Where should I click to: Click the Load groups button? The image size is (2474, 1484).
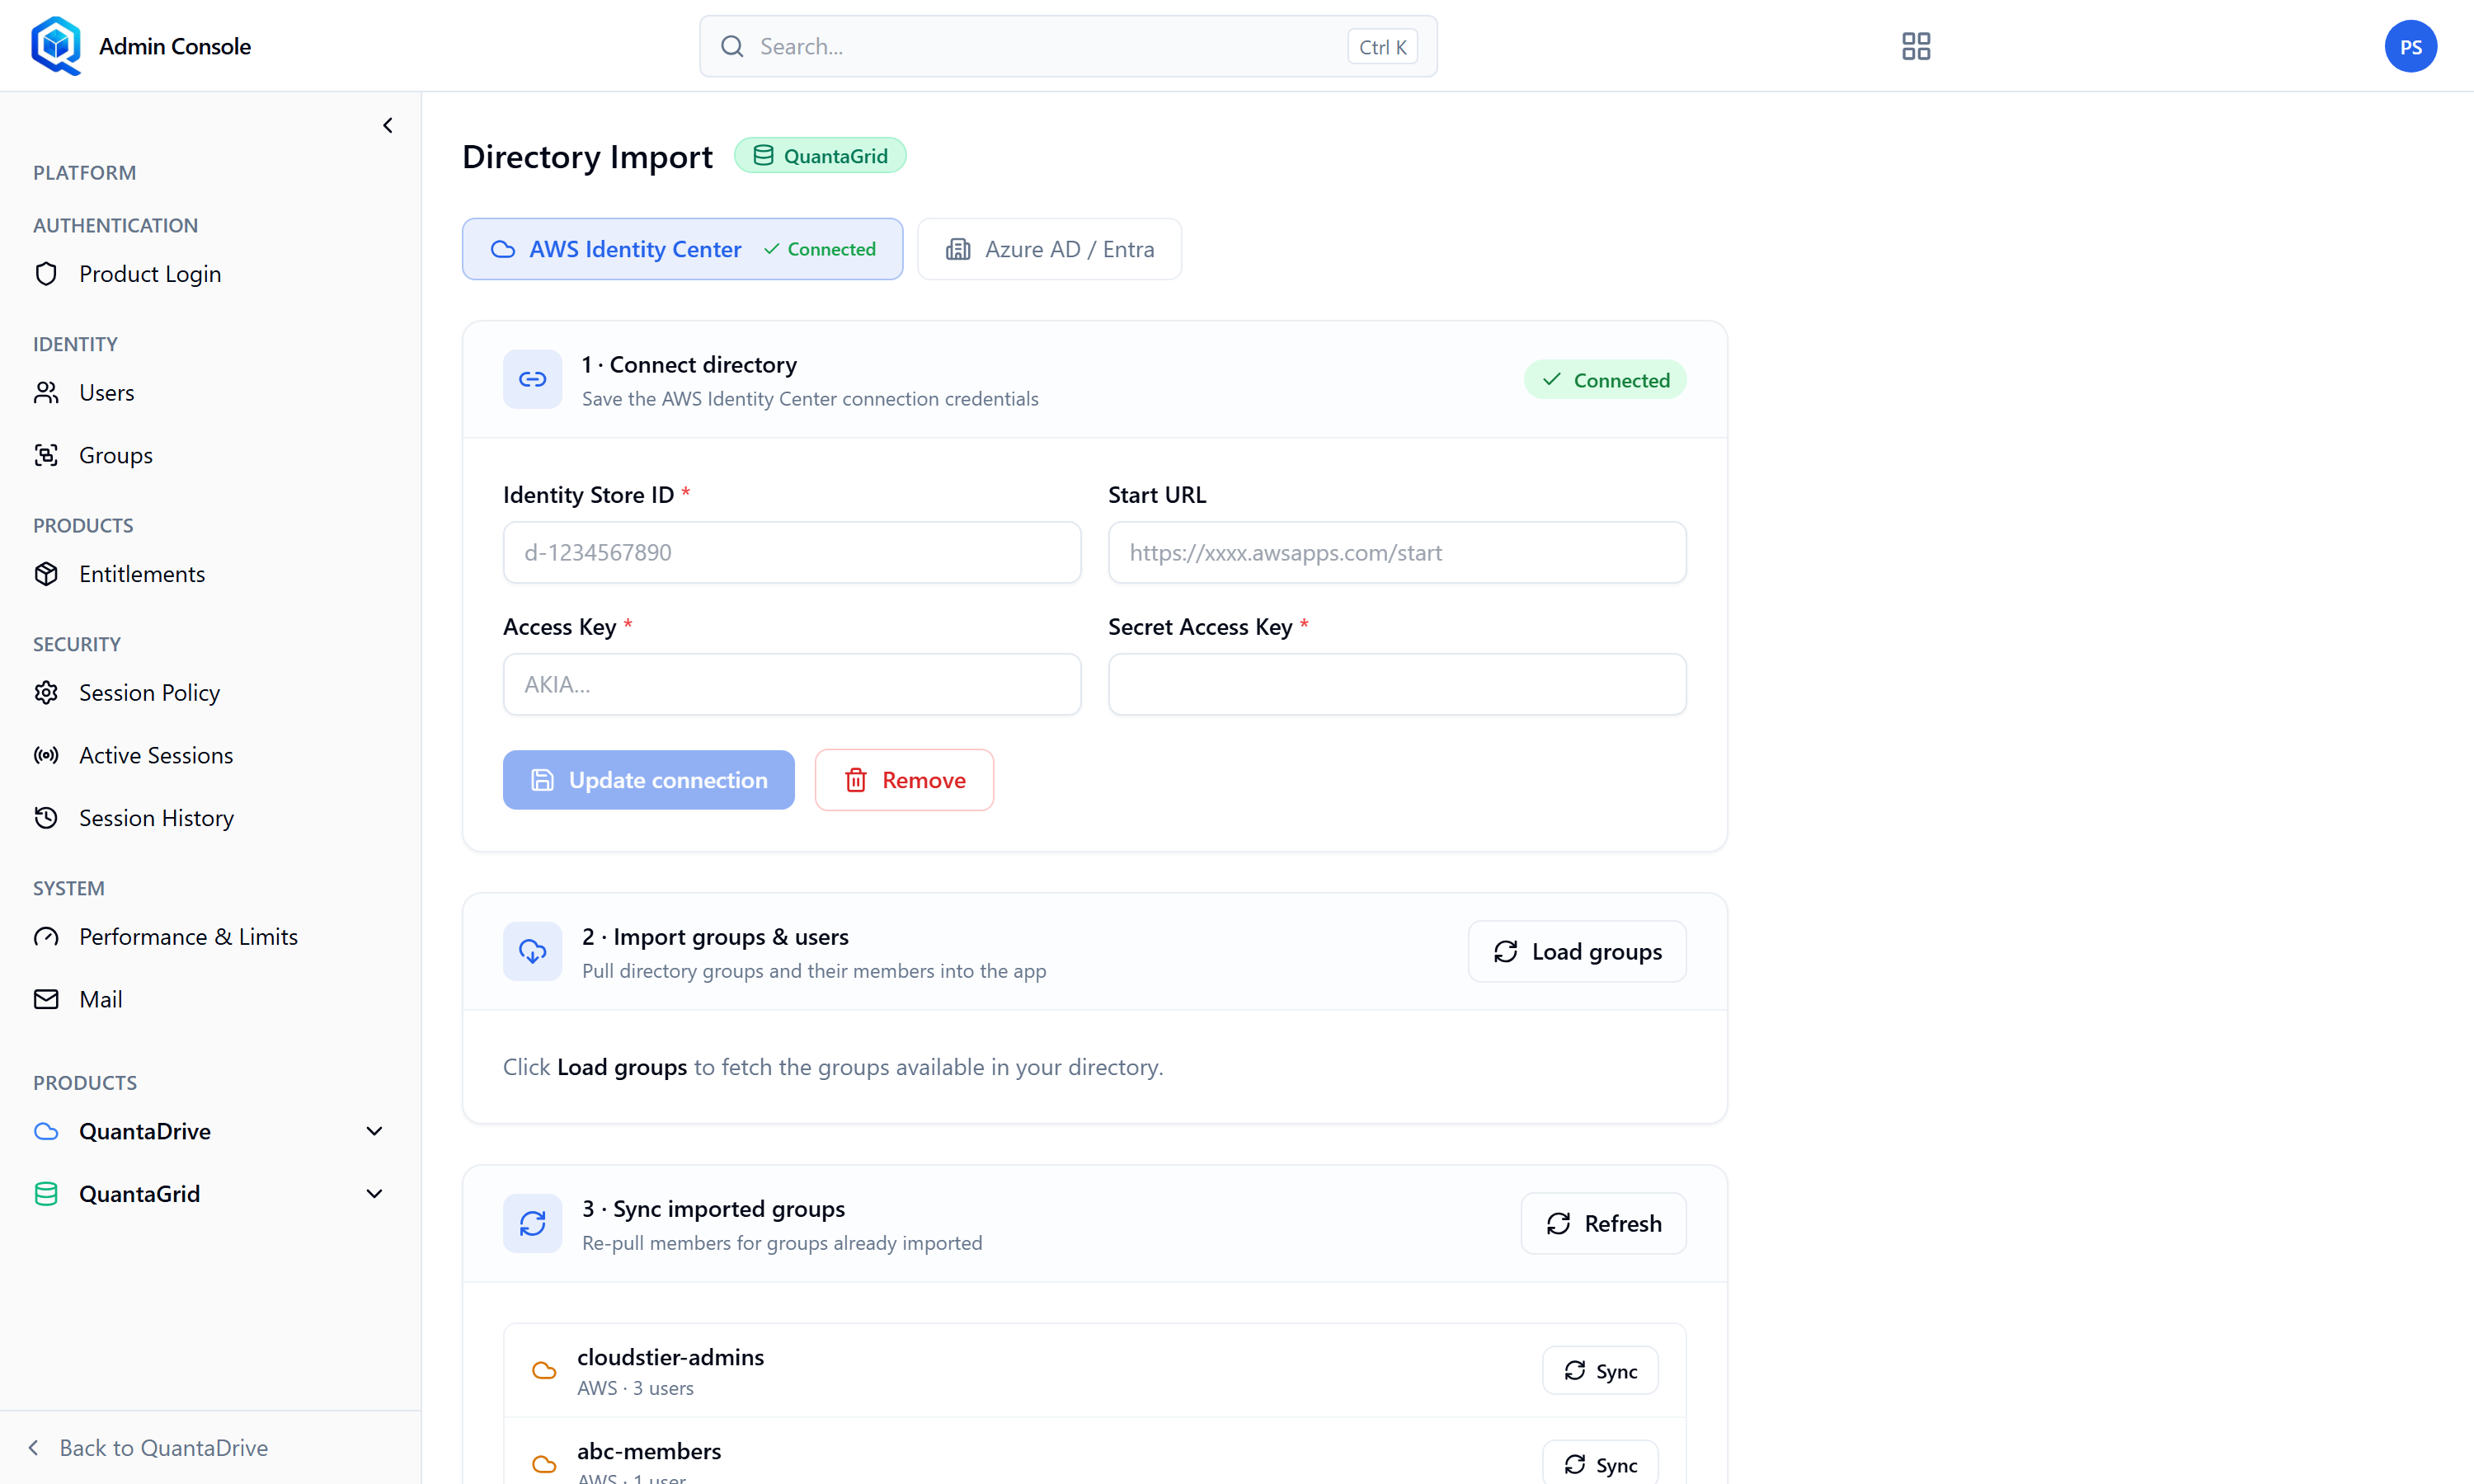pyautogui.click(x=1577, y=951)
